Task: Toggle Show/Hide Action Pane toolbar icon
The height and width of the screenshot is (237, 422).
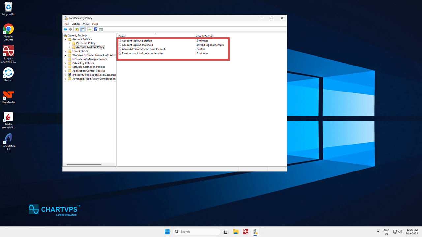Action: pos(101,29)
